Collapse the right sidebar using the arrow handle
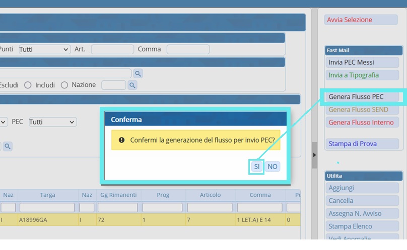 coord(314,155)
